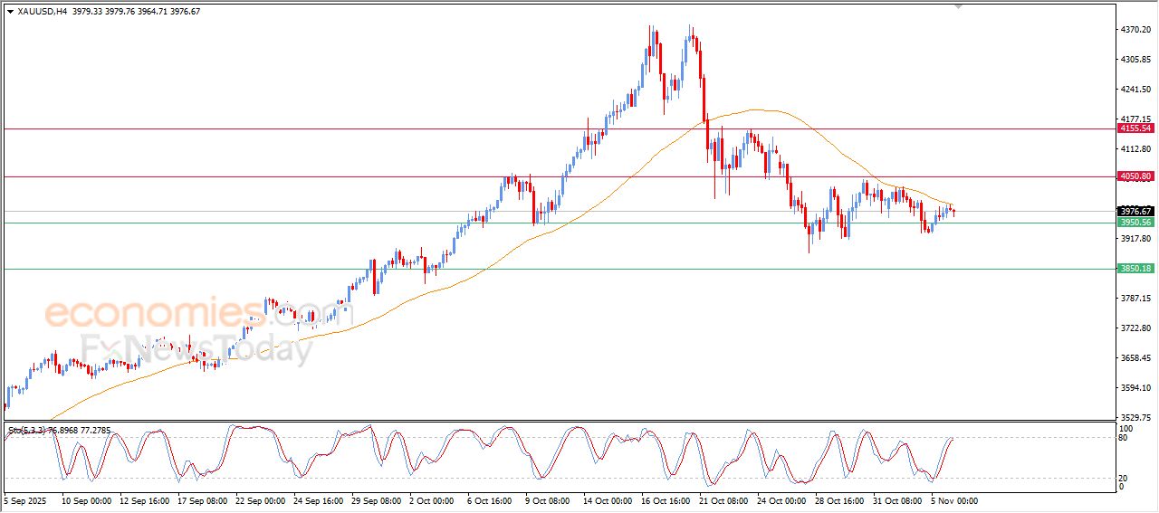
Task: Select the green 3950.56 price label
Action: pos(1135,223)
